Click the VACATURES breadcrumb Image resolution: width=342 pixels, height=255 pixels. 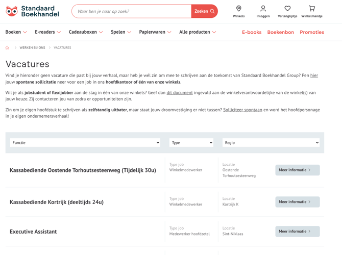pyautogui.click(x=62, y=47)
